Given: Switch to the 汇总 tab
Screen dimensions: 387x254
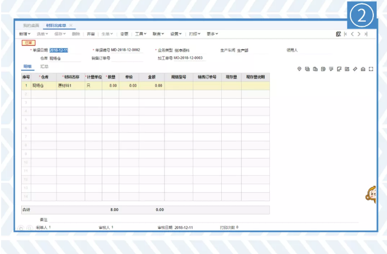Looking at the screenshot, I should click(44, 67).
